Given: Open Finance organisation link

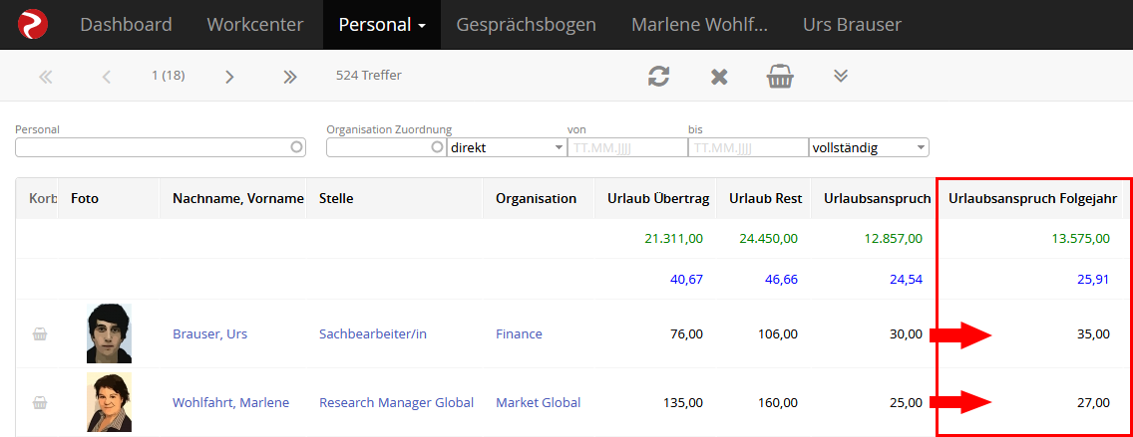Looking at the screenshot, I should click(x=519, y=333).
